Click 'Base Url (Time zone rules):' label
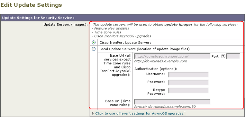Screen dimensions: 246x119 (x=118, y=103)
